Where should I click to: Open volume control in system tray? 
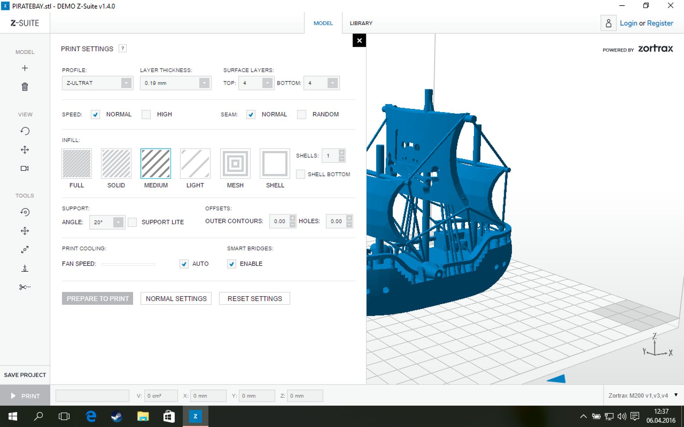pos(622,416)
